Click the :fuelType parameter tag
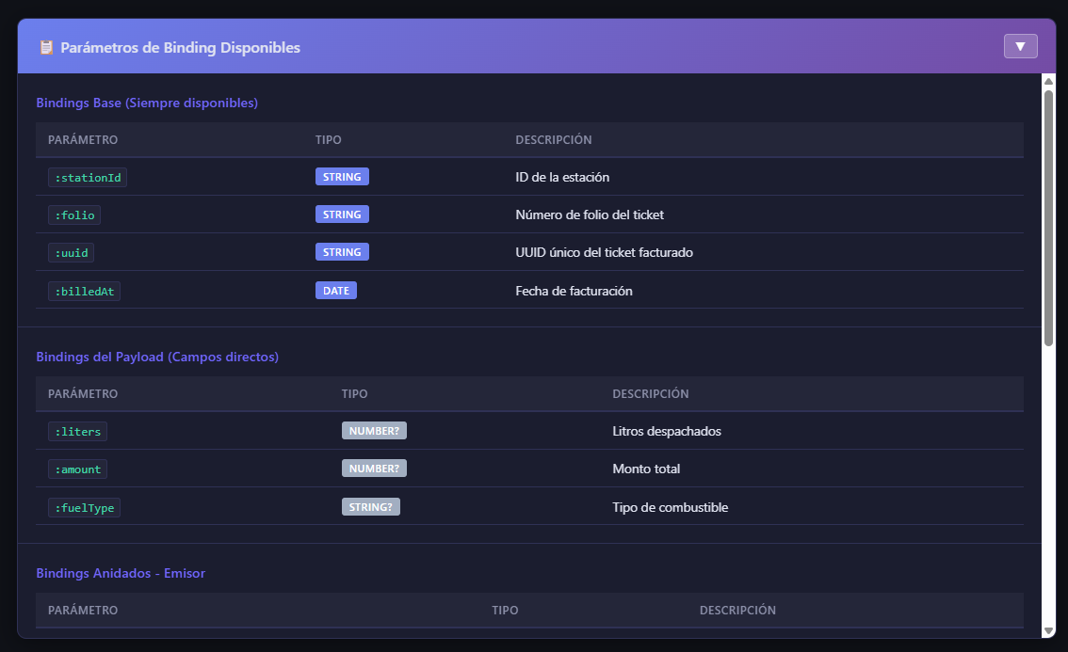The width and height of the screenshot is (1068, 652). point(84,508)
